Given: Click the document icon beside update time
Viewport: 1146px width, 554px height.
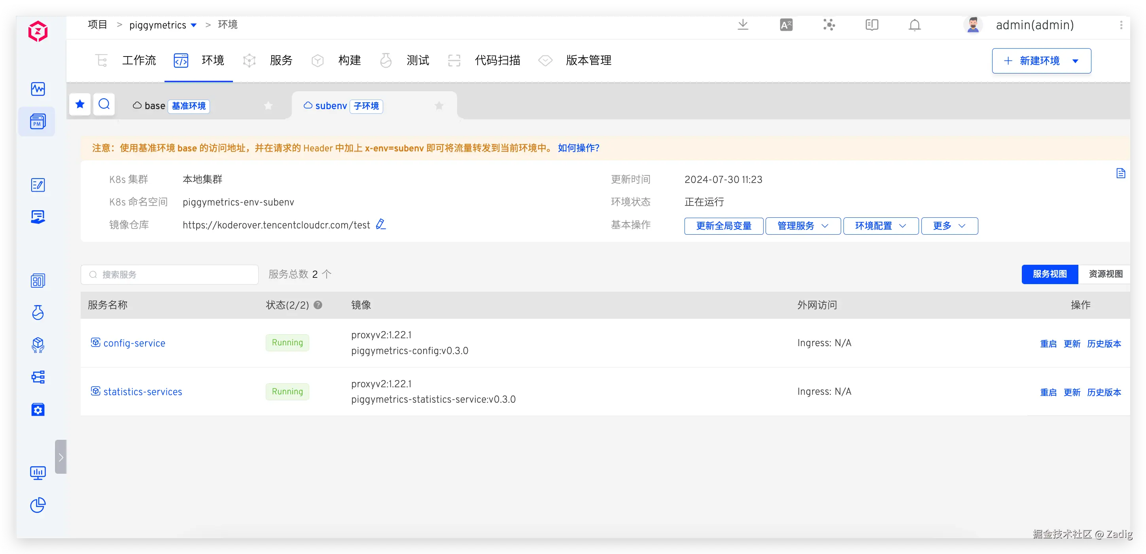Looking at the screenshot, I should tap(1120, 173).
